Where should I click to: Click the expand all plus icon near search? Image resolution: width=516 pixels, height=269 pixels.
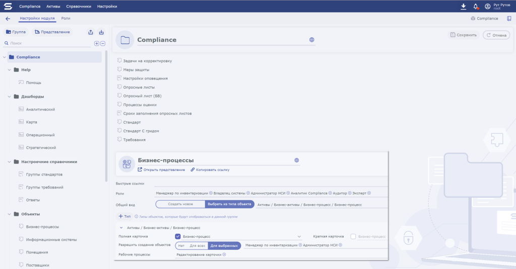click(97, 43)
